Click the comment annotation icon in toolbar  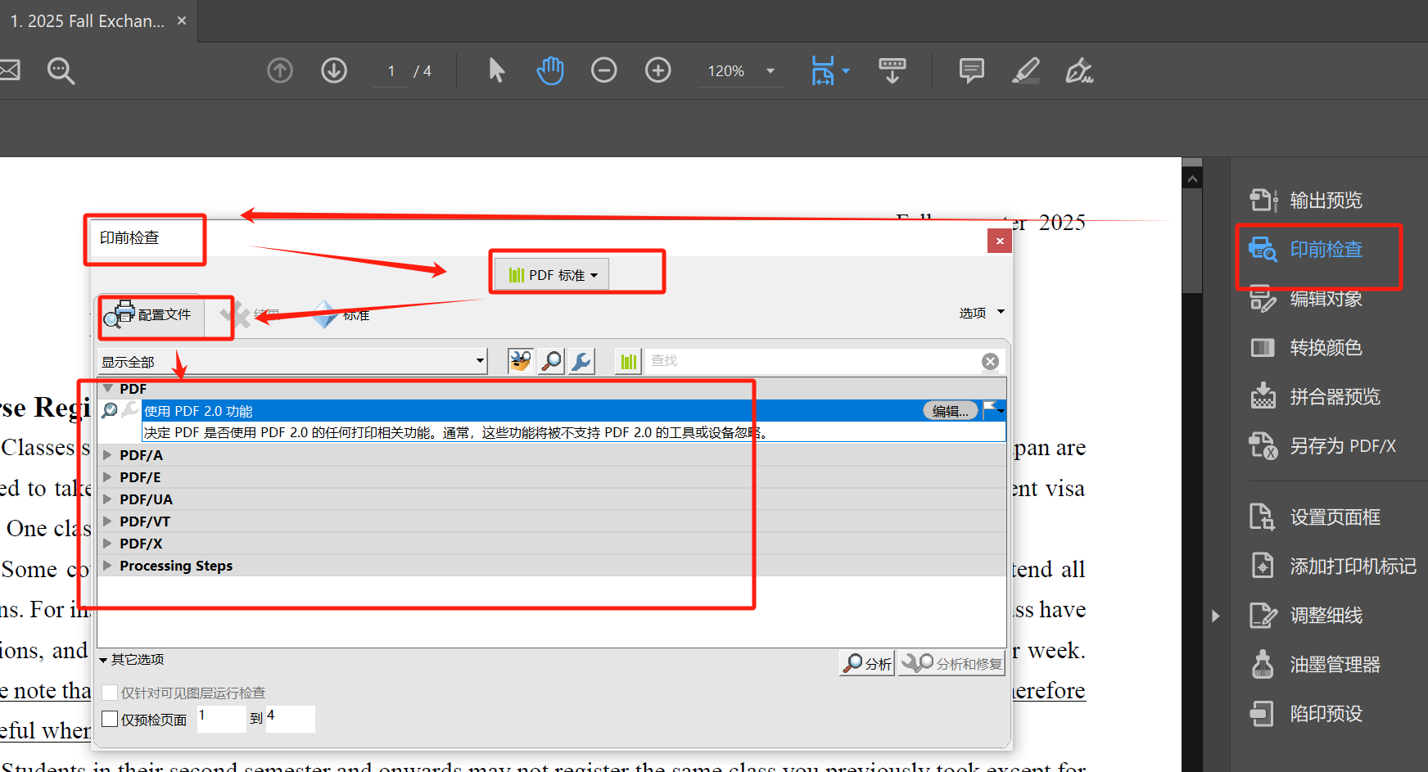coord(971,70)
